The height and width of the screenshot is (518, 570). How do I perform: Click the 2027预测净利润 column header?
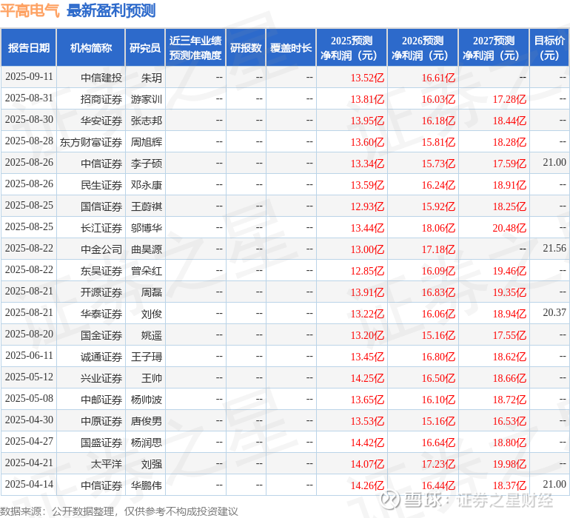494,47
